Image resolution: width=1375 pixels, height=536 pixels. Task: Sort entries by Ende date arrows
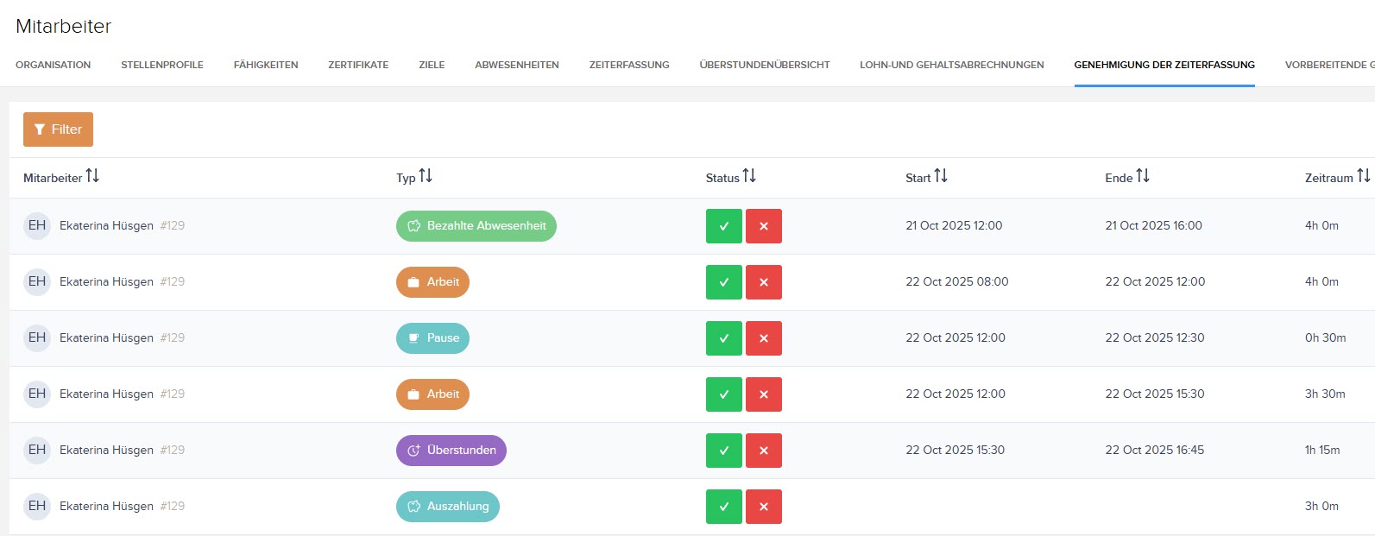(1143, 176)
